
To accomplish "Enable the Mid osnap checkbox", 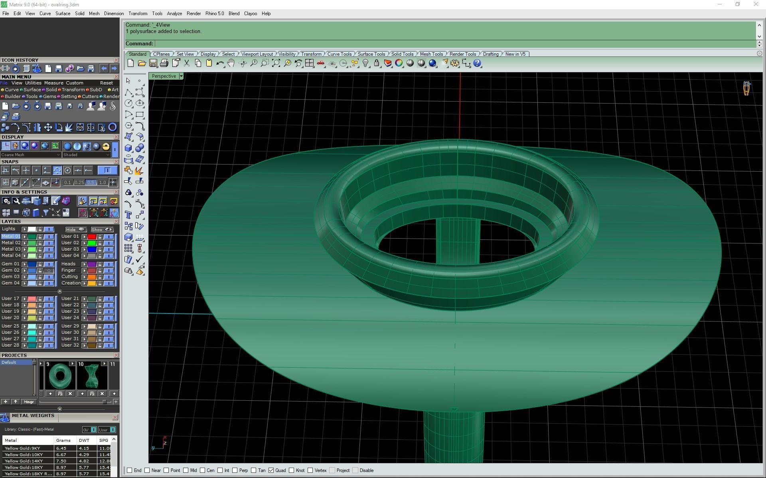I will [186, 470].
